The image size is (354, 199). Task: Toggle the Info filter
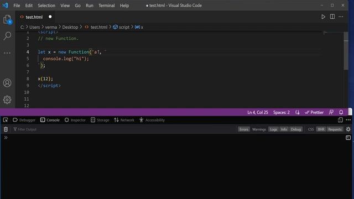pos(284,129)
